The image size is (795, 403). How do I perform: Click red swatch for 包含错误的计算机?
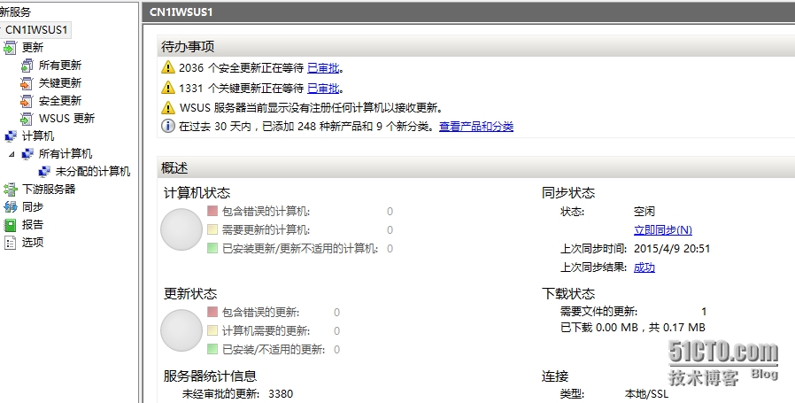click(212, 211)
